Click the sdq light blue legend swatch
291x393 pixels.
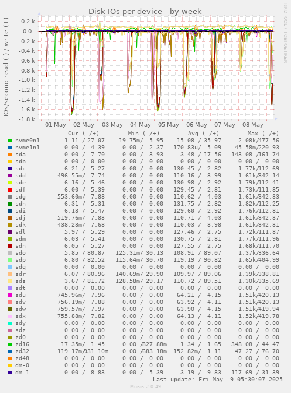click(10, 267)
